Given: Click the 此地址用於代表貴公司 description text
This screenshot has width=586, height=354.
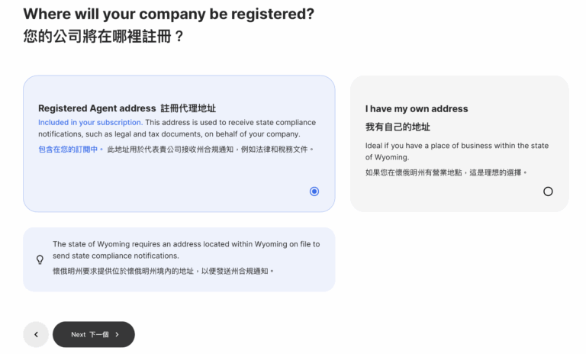Looking at the screenshot, I should point(210,150).
